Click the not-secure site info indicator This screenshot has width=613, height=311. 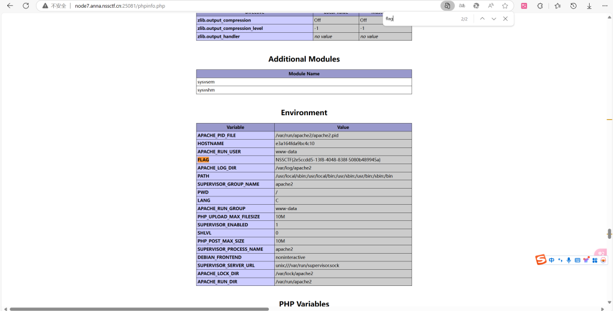54,5
